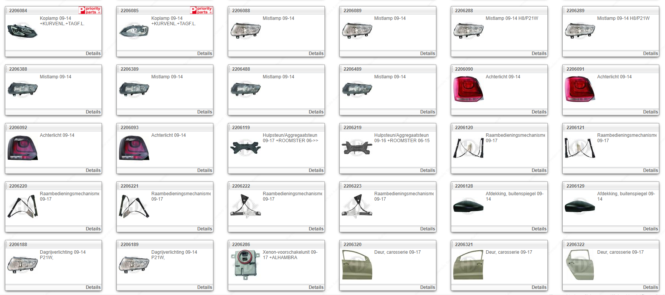Click part number 2206488 header
Screen dimensions: 665x295
(241, 69)
